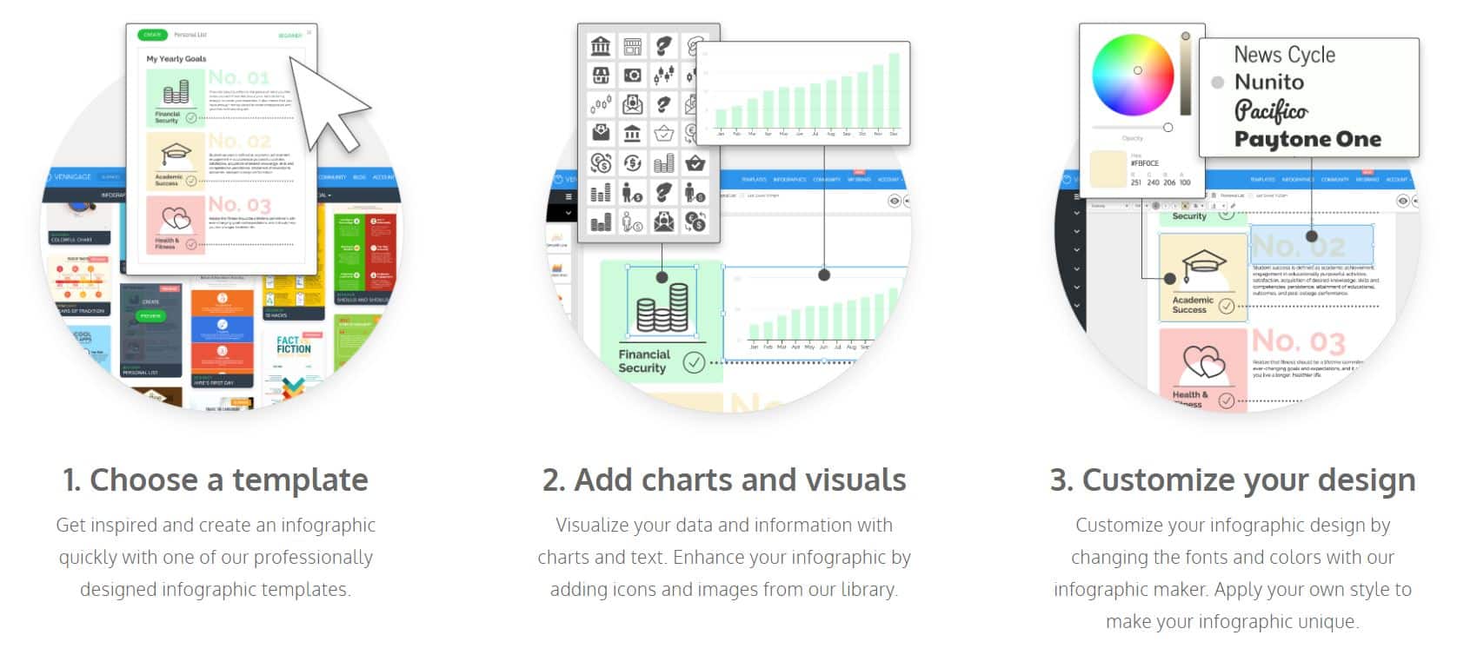Choose the money envelope icon in the bottom row
Screen dimensions: 1477x655
(664, 222)
